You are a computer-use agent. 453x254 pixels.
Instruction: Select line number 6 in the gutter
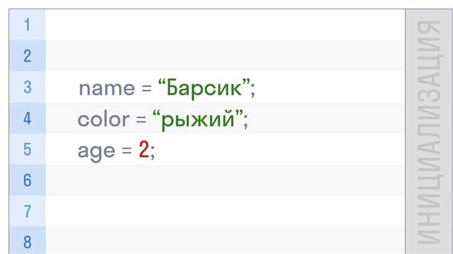pos(27,180)
